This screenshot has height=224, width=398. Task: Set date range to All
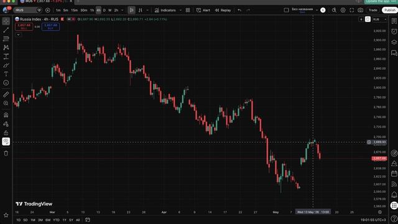78,220
